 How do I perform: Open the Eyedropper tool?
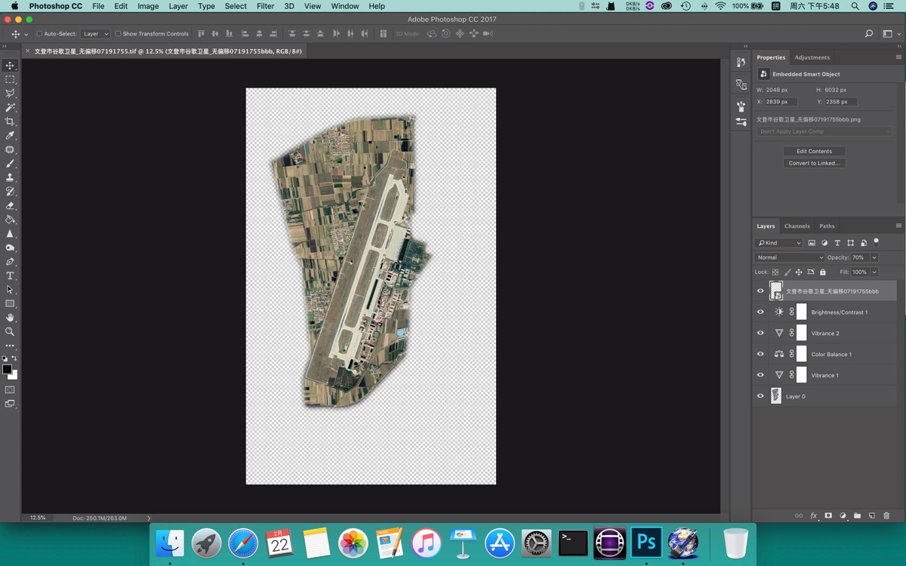click(11, 136)
